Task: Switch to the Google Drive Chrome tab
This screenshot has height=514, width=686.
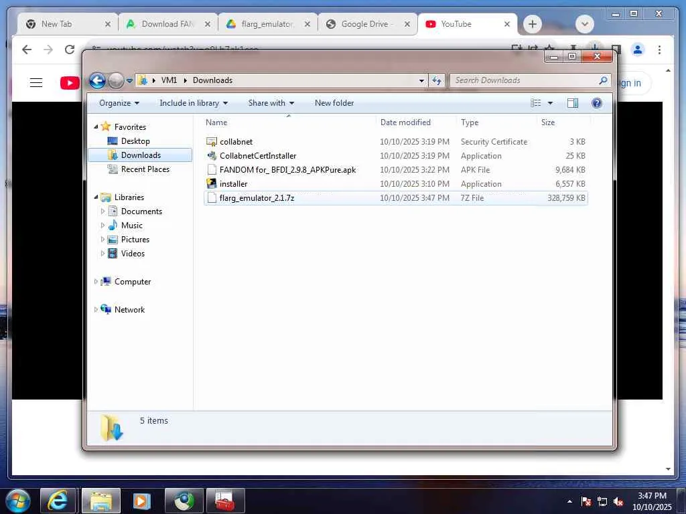Action: (x=366, y=24)
